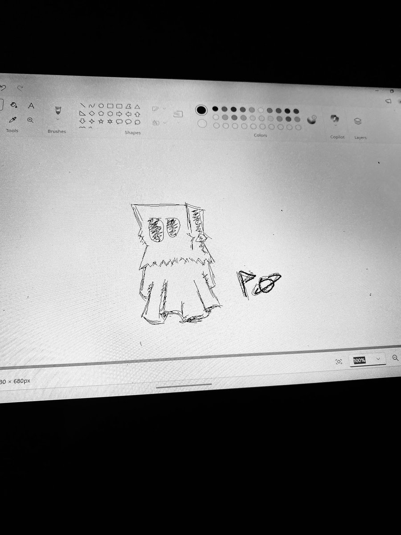Viewport: 401px width, 535px height.
Task: Pick the Cloud callout shape
Action: 137,122
